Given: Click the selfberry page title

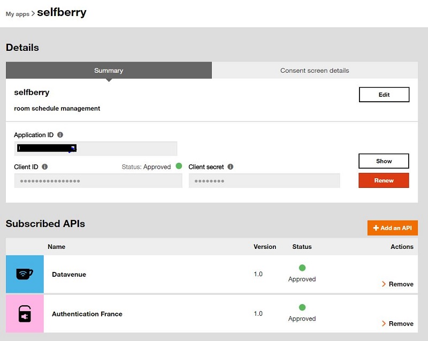Looking at the screenshot, I should (x=62, y=12).
